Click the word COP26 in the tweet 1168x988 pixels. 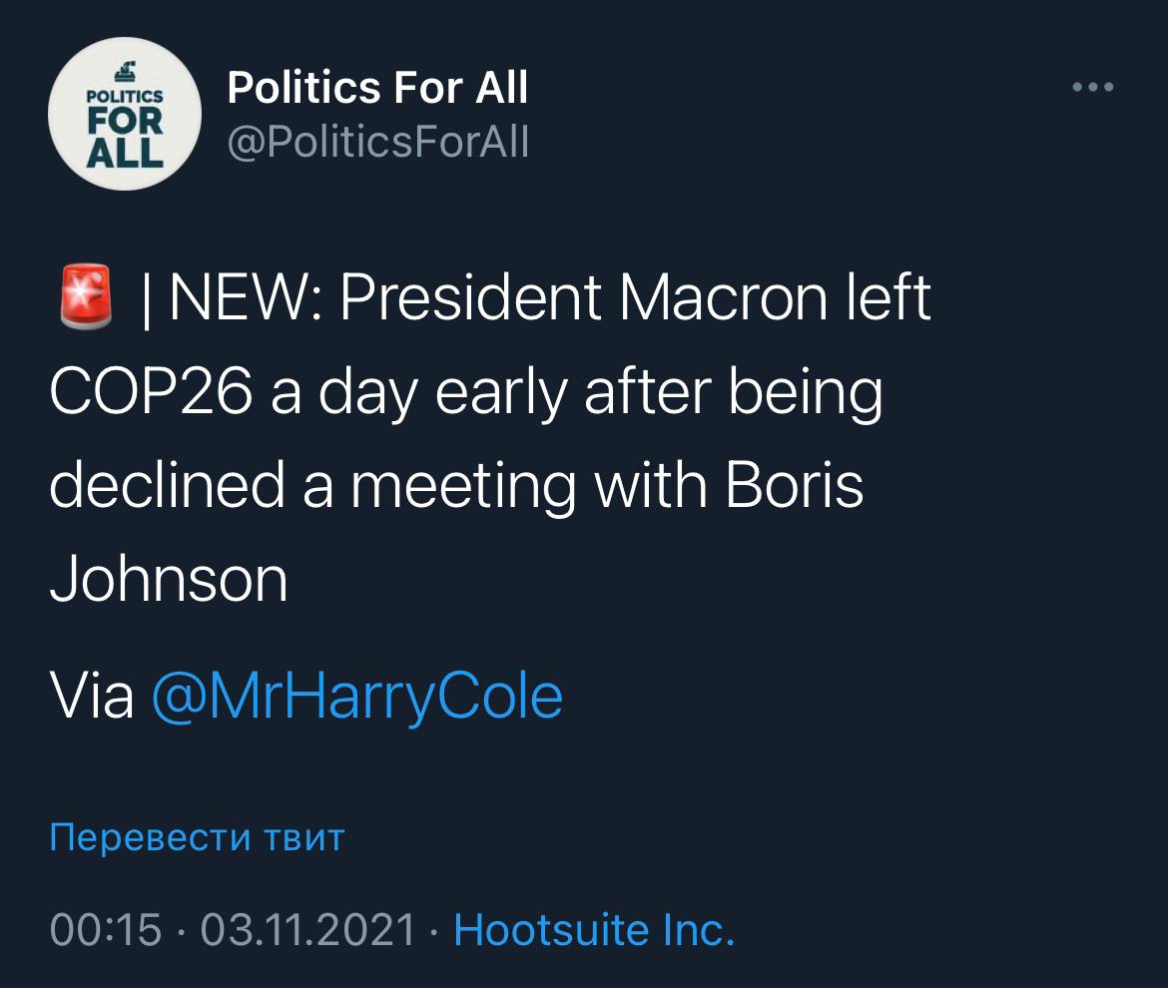point(151,394)
